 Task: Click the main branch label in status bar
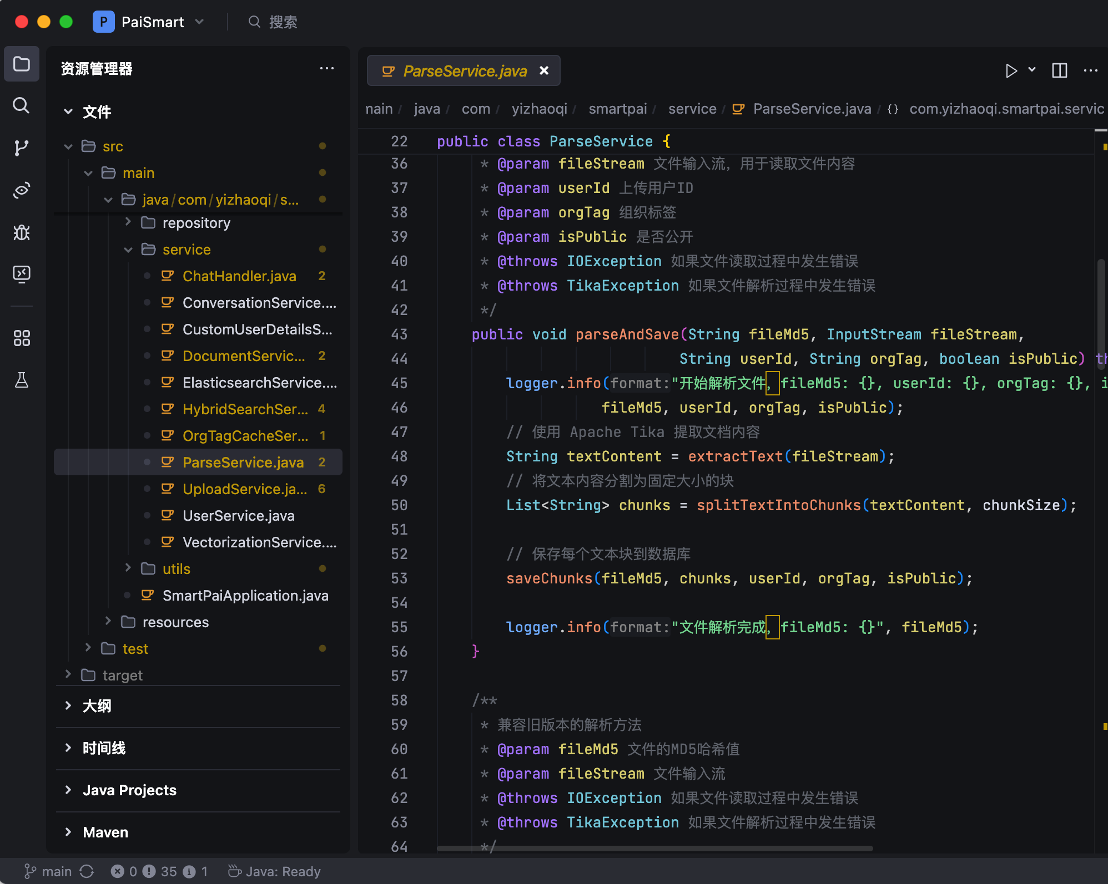(x=57, y=871)
